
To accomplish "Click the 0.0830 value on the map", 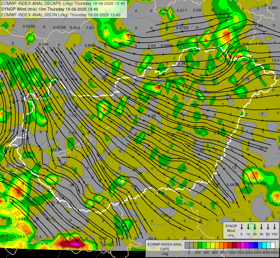I will coord(233,185).
